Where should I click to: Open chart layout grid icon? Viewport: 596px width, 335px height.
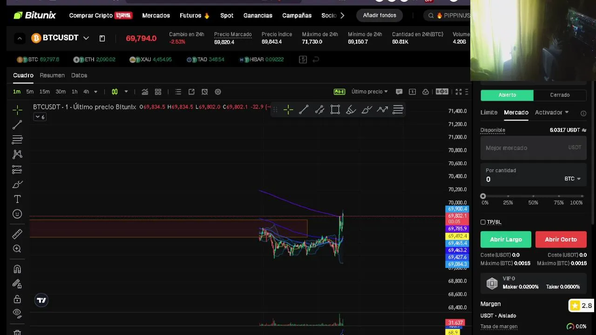coord(158,92)
